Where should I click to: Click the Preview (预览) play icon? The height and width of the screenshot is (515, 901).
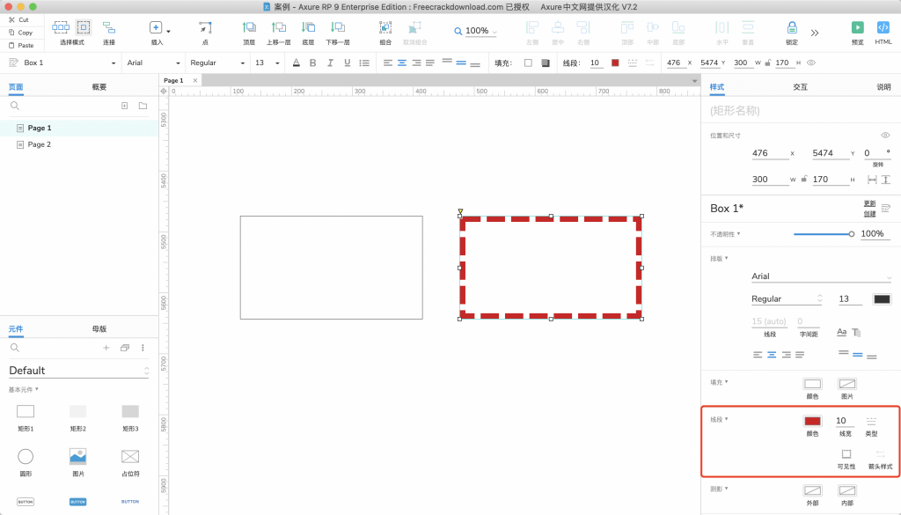[x=857, y=27]
